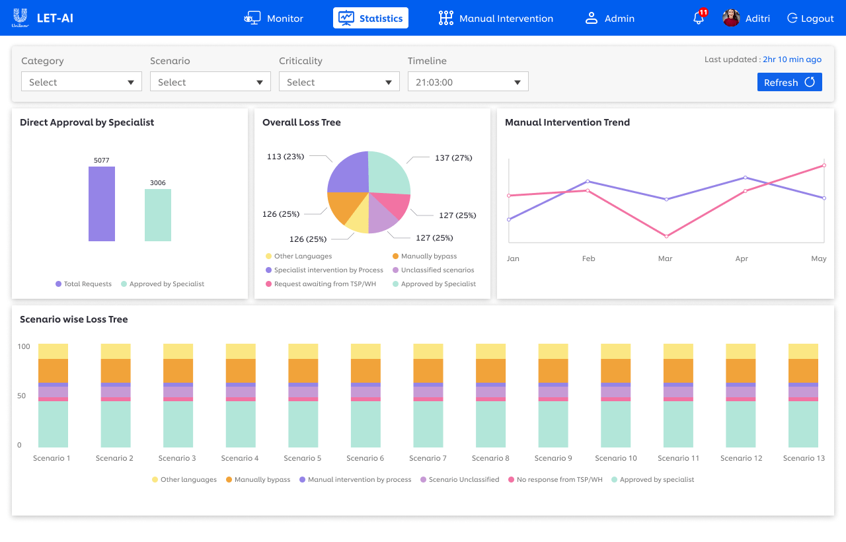Viewport: 846px width, 542px height.
Task: Click the Statistics chart icon
Action: click(x=346, y=19)
